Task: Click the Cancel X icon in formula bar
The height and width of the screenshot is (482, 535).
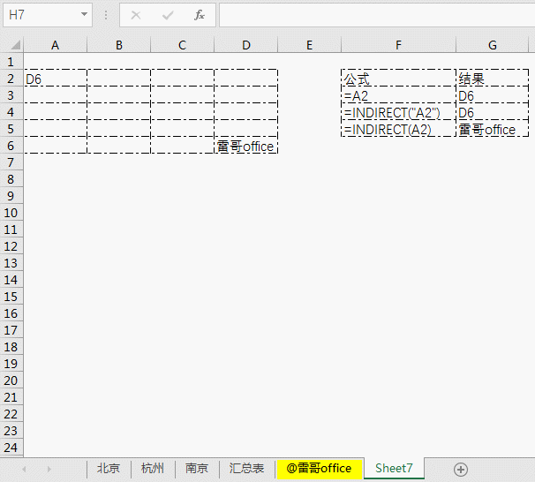Action: pyautogui.click(x=136, y=15)
